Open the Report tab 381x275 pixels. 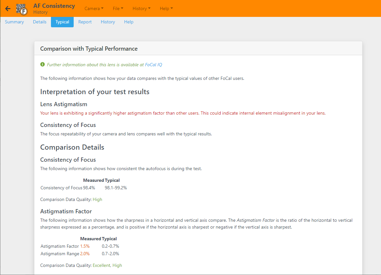coord(85,22)
